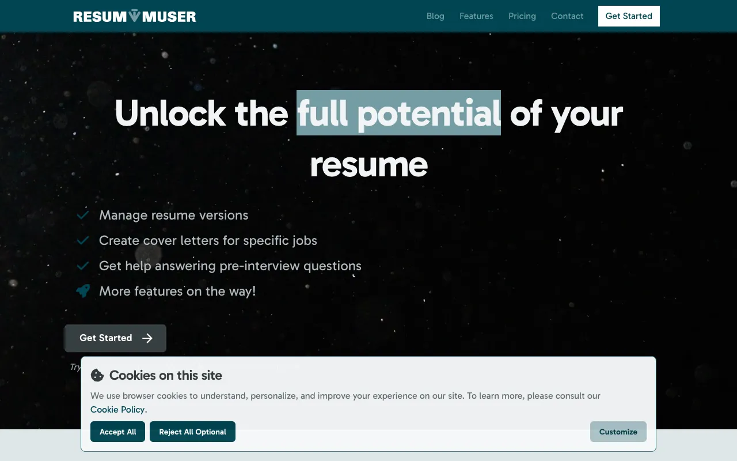The height and width of the screenshot is (461, 737).
Task: Navigate to the Features section
Action: (476, 16)
